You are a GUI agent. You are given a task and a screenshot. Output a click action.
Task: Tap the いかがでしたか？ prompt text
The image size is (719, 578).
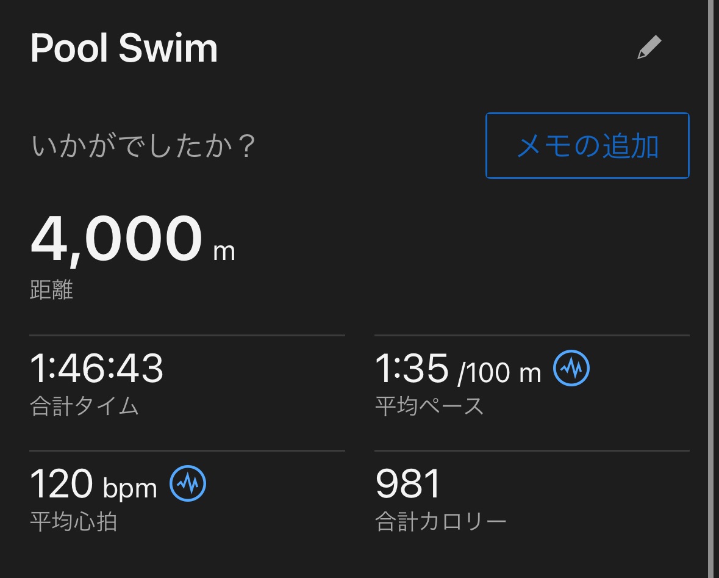(143, 147)
